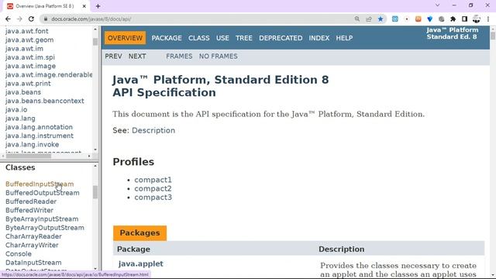
Task: Open new browser tab
Action: coord(98,6)
